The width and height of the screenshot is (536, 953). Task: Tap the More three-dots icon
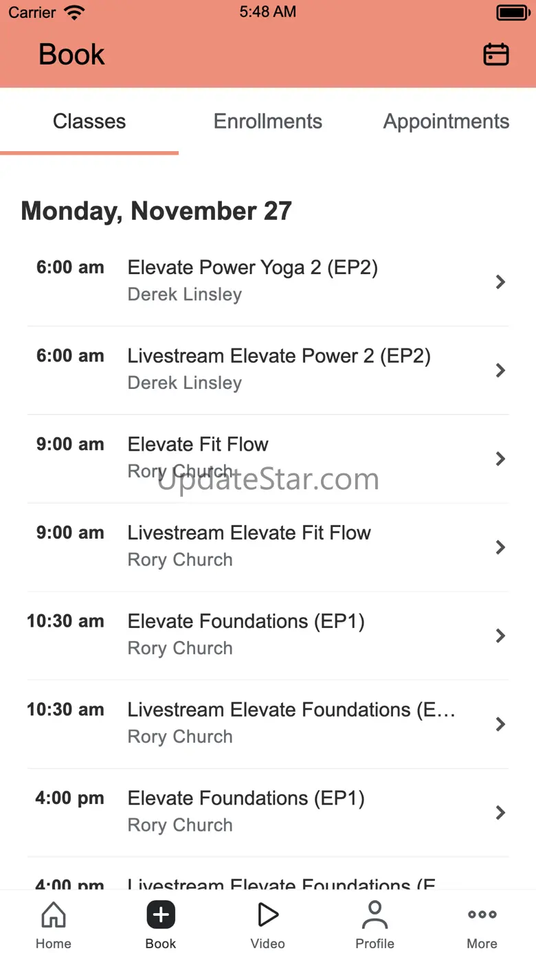[482, 915]
